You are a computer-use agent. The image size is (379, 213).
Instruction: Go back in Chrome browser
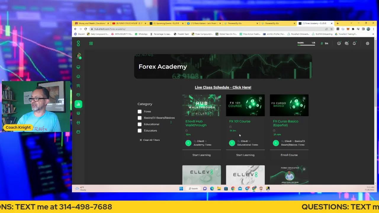pyautogui.click(x=75, y=29)
